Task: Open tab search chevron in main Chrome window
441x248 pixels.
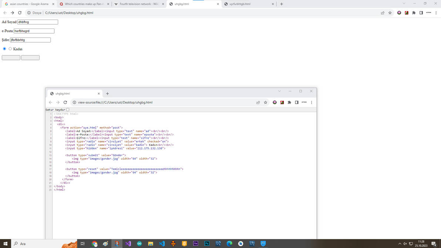Action: 404,3
